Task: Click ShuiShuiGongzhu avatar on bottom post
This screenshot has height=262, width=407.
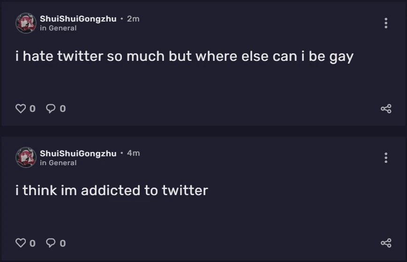Action: (26, 157)
